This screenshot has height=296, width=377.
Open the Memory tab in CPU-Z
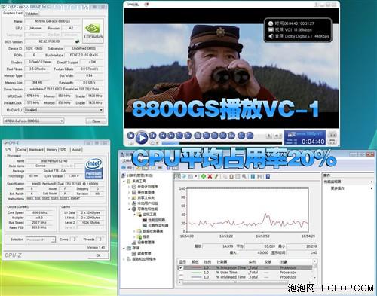(52, 150)
